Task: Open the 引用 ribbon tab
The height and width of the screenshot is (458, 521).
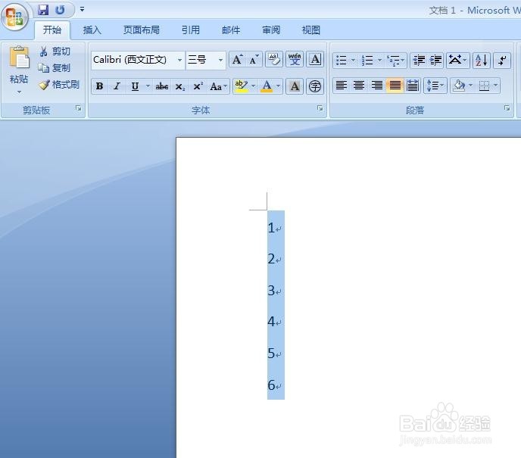Action: [x=191, y=30]
